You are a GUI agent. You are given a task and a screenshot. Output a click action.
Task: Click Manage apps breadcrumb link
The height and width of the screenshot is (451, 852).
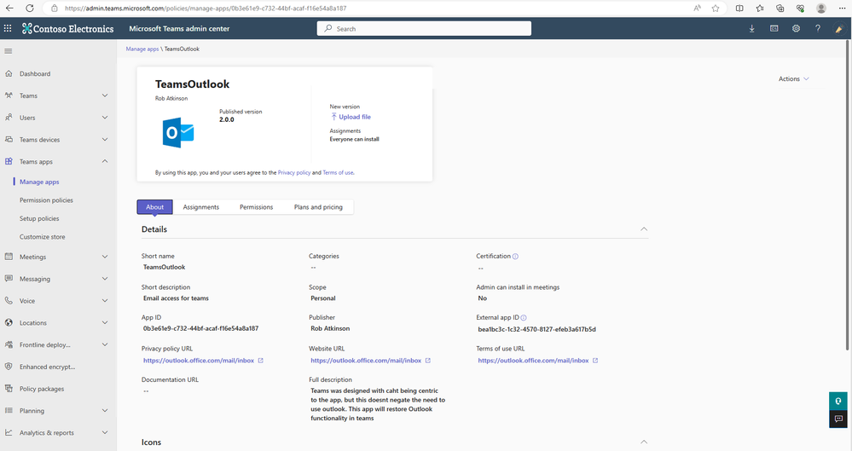tap(142, 49)
